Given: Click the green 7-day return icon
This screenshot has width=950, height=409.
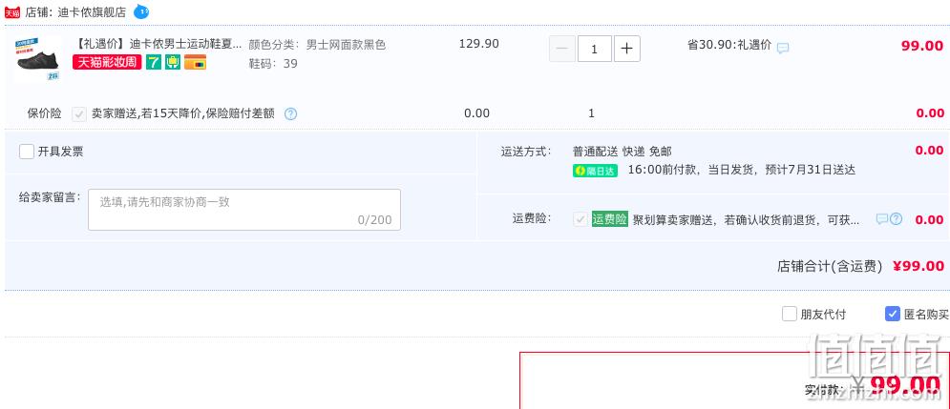Looking at the screenshot, I should coord(154,62).
